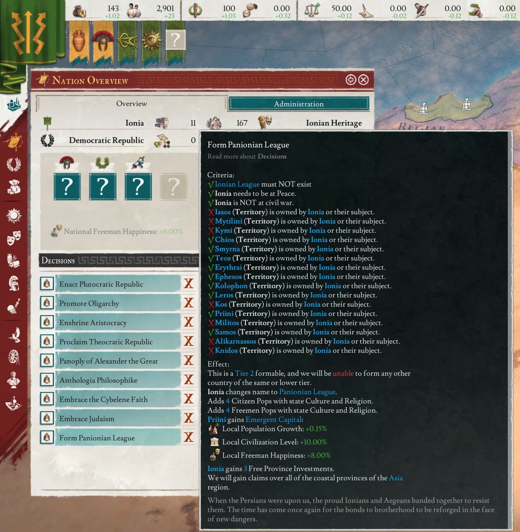Click bell icon beside Embrace Judaism
Image resolution: width=520 pixels, height=532 pixels.
47,418
